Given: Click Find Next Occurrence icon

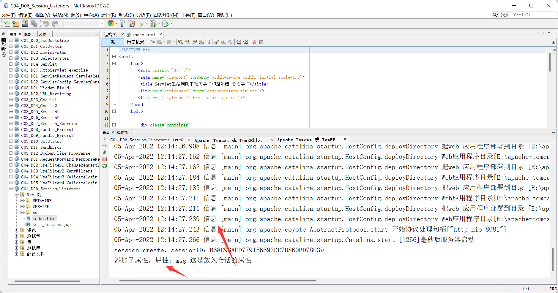Looking at the screenshot, I should pyautogui.click(x=194, y=42).
